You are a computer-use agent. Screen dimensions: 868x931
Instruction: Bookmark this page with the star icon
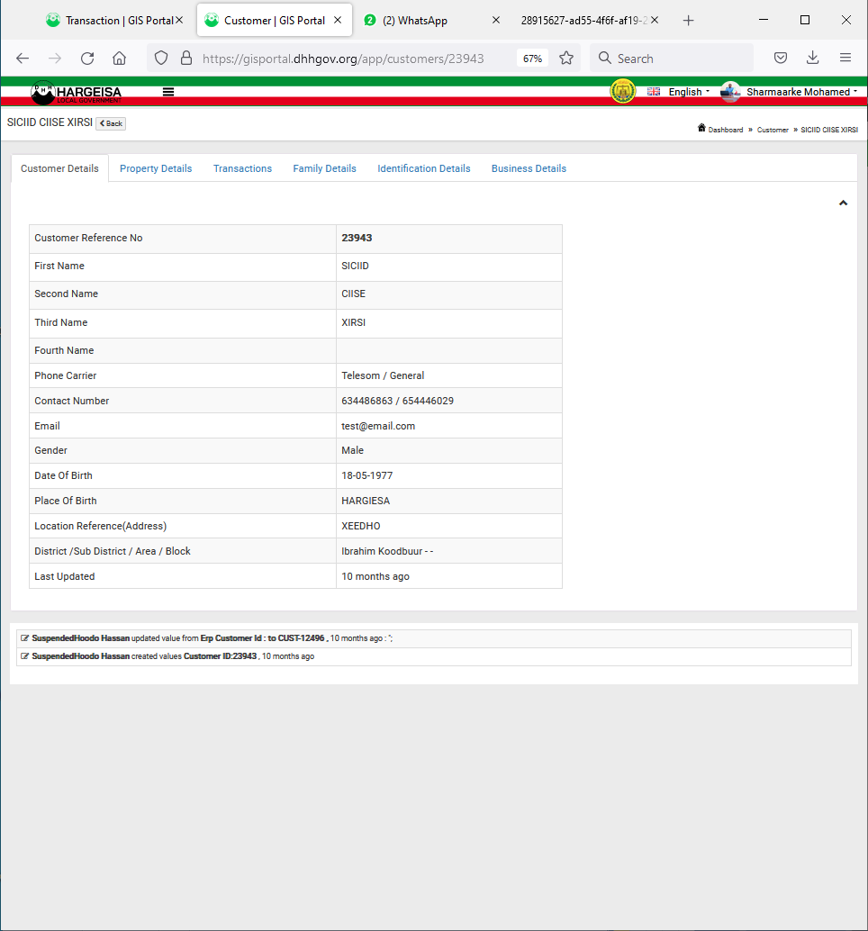[x=566, y=59]
